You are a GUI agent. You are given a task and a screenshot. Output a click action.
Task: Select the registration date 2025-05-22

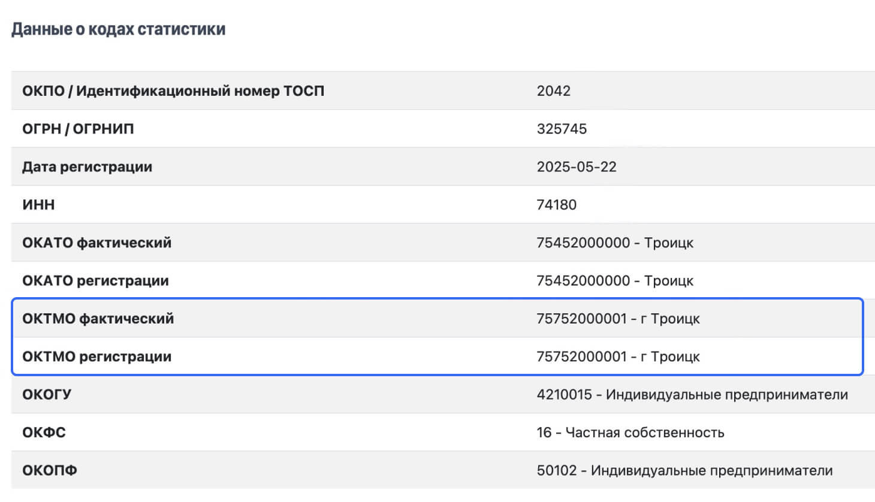[x=576, y=167]
